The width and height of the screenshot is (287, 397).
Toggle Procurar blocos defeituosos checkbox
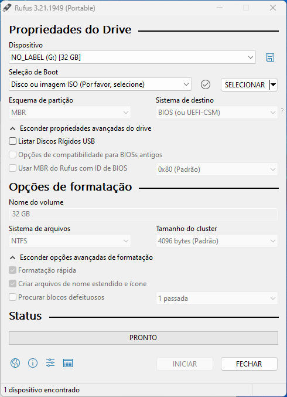coord(12,297)
